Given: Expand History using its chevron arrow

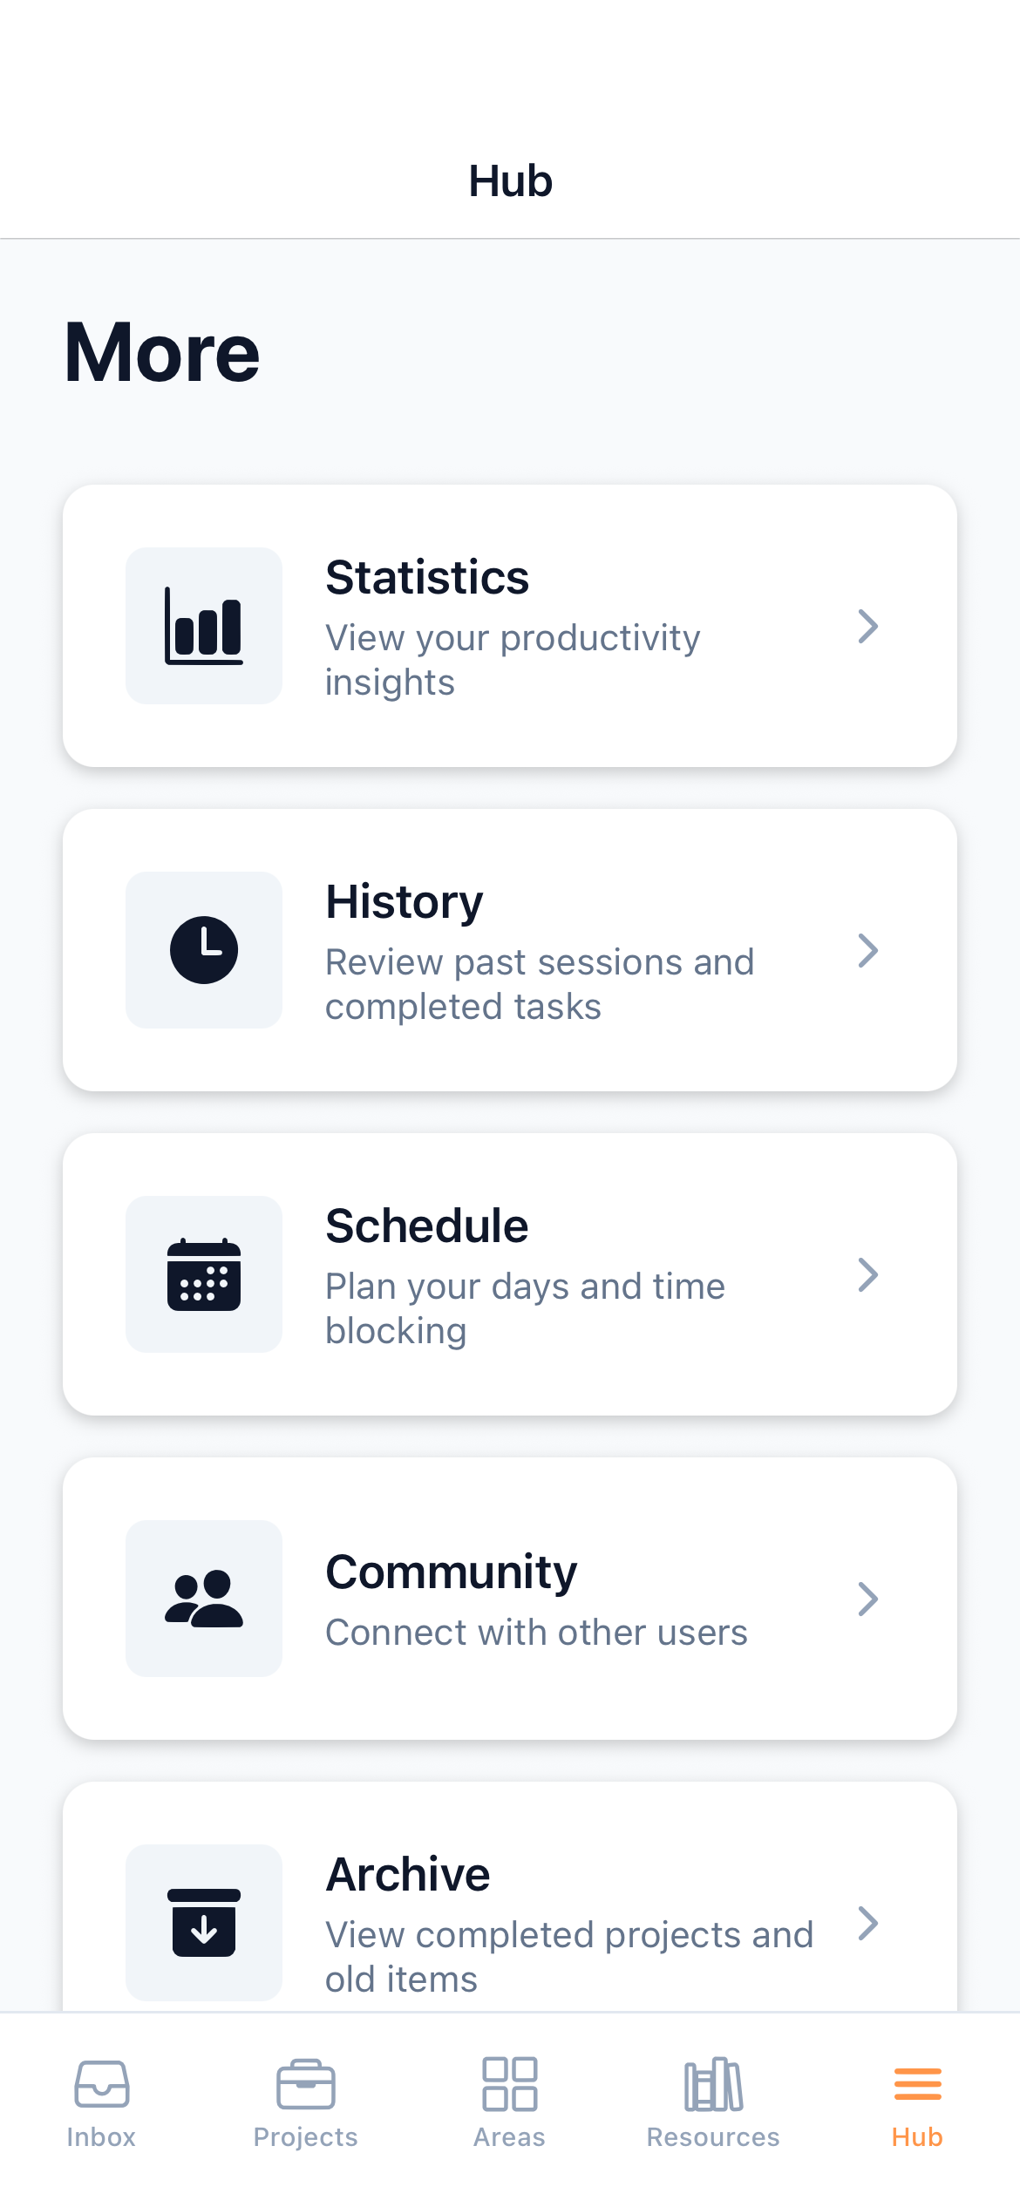Looking at the screenshot, I should (867, 950).
